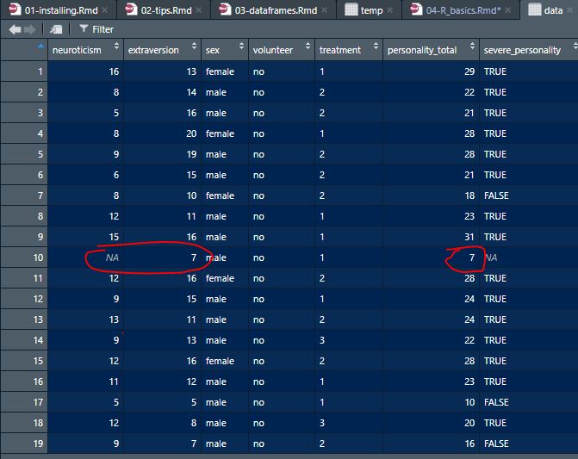The image size is (578, 459).
Task: Close the 01-installing.Rmd tab
Action: (105, 10)
